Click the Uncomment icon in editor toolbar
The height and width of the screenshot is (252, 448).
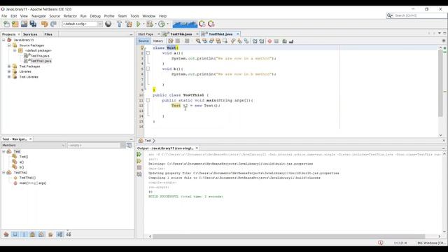click(x=291, y=41)
